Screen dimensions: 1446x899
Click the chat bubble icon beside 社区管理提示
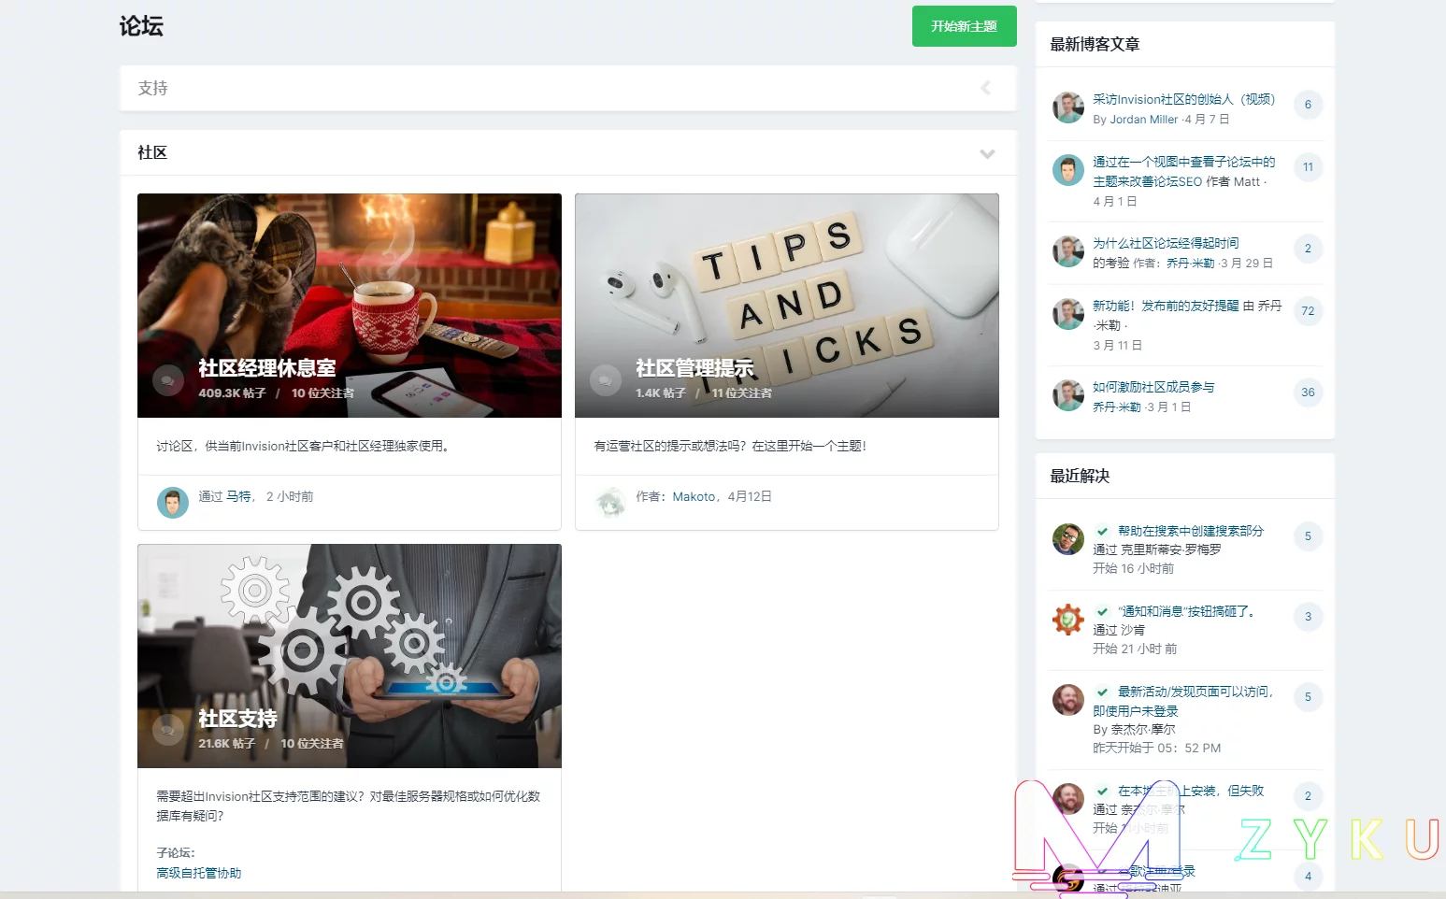606,380
